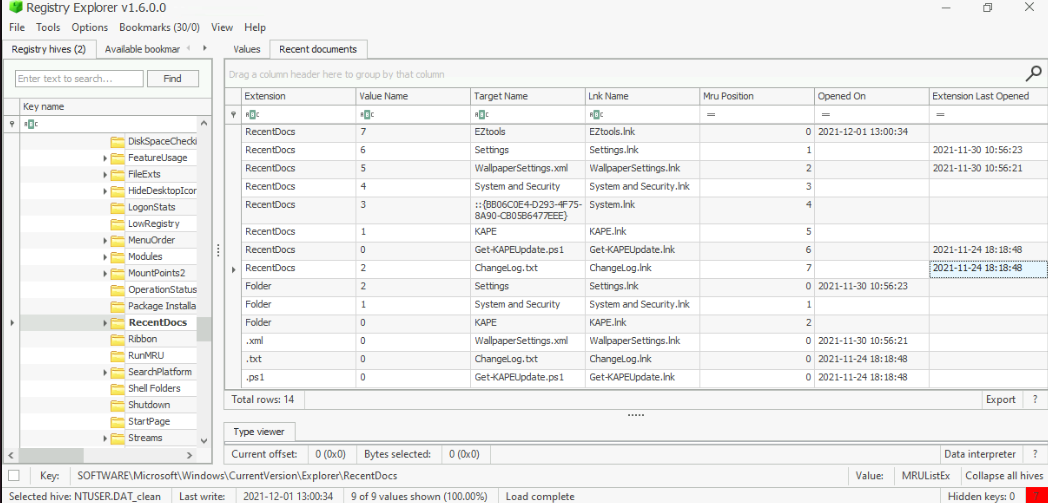
Task: Click Collapse all hives in status bar
Action: (x=1004, y=475)
